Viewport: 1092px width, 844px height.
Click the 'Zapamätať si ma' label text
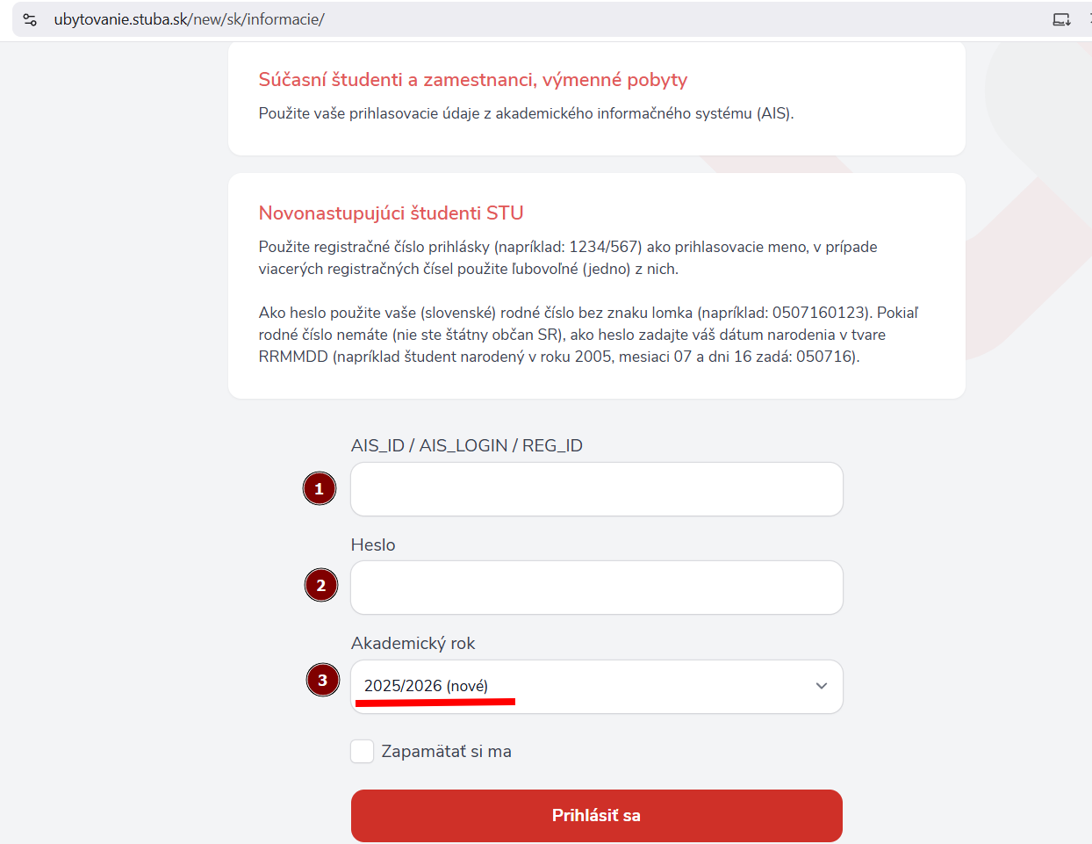pyautogui.click(x=446, y=751)
